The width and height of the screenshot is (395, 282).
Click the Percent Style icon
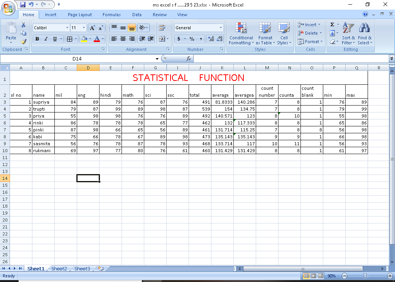point(192,39)
